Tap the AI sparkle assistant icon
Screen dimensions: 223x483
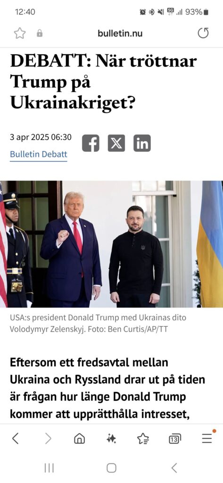111,438
